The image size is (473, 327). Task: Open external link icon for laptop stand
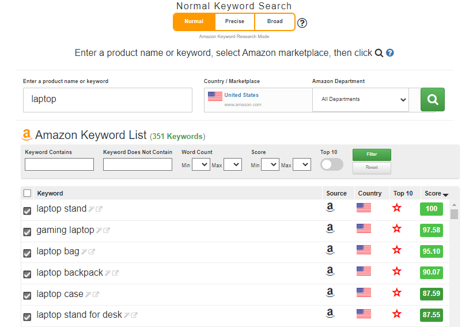coord(99,209)
